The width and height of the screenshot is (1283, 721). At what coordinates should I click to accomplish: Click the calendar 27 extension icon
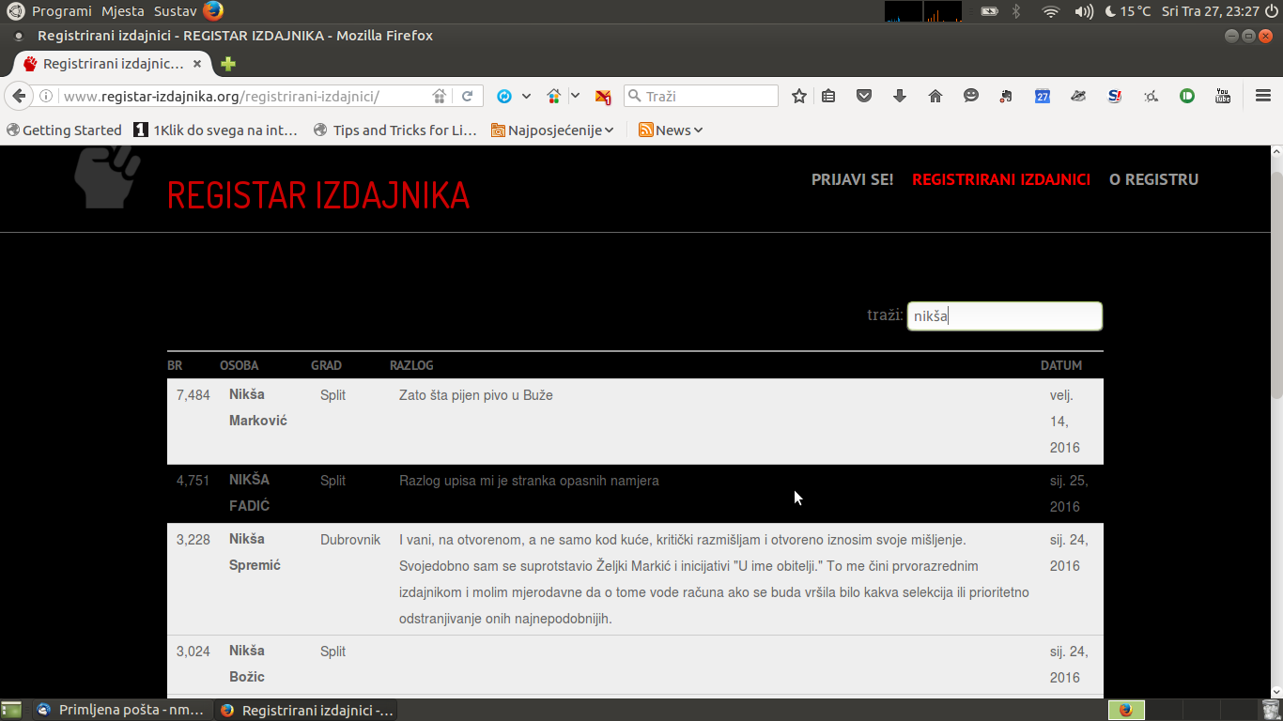pos(1042,96)
